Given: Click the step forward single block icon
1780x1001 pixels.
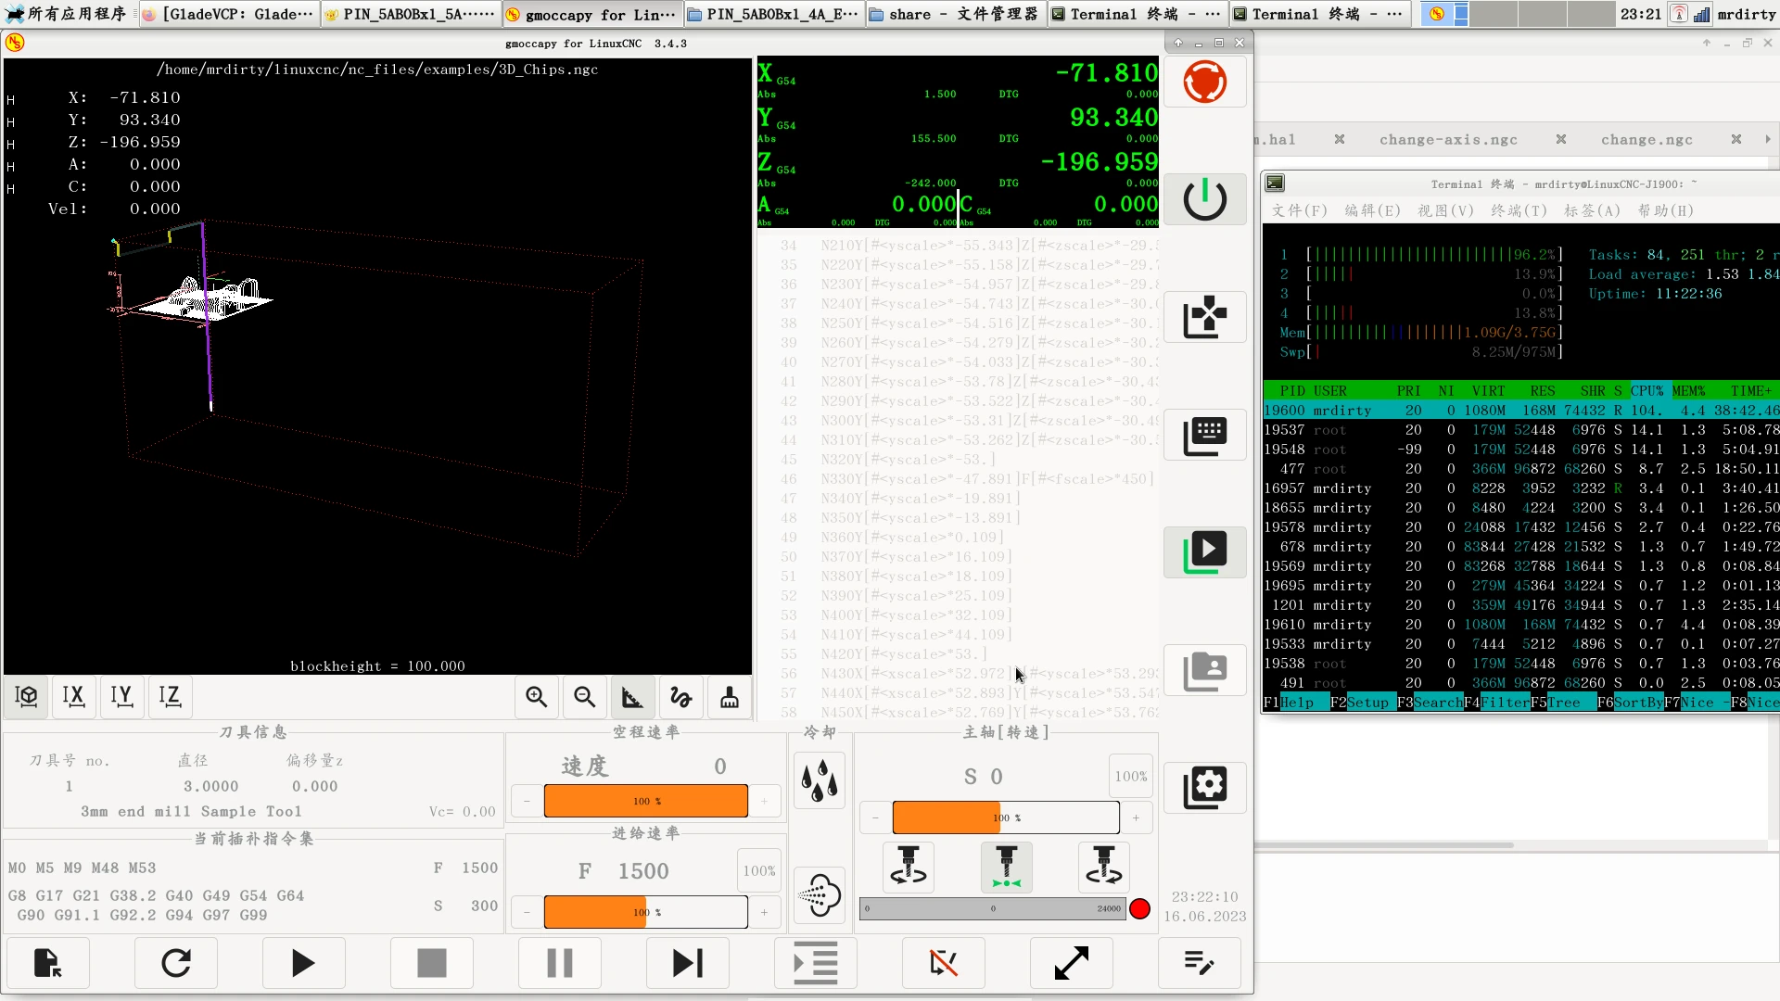Looking at the screenshot, I should pos(687,964).
